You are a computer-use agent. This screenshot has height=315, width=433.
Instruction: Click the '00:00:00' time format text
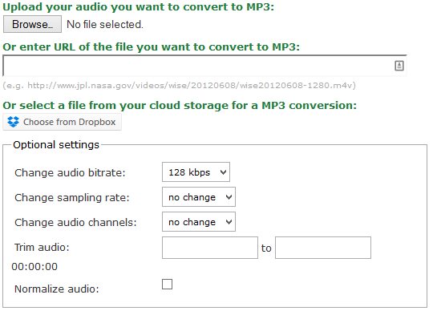point(34,267)
